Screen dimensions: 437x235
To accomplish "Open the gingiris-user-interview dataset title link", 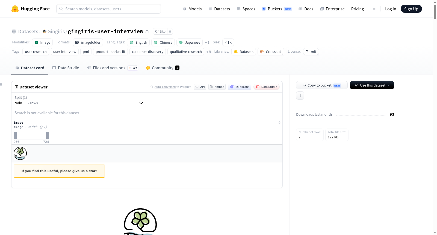I will tap(105, 31).
